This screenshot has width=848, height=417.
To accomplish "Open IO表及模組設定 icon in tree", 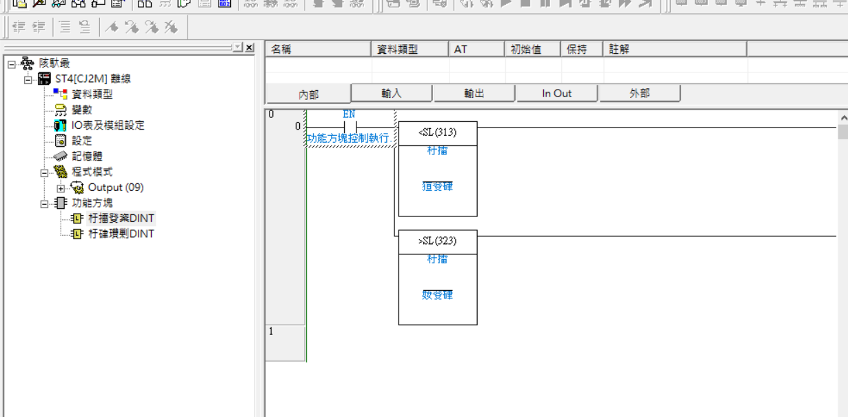I will pos(61,125).
